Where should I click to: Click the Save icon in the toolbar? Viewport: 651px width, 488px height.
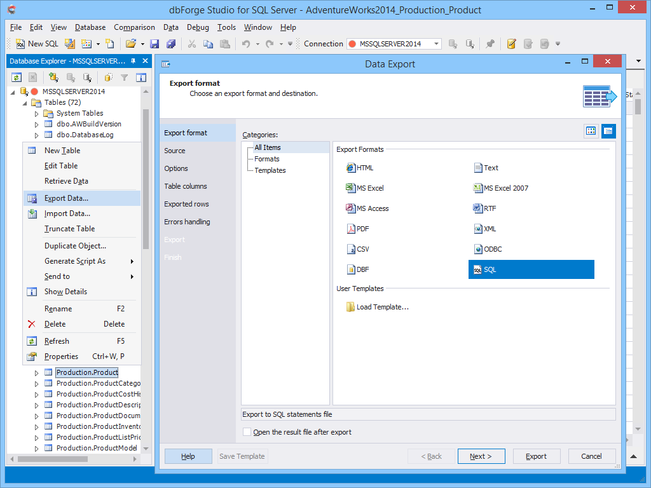(154, 44)
